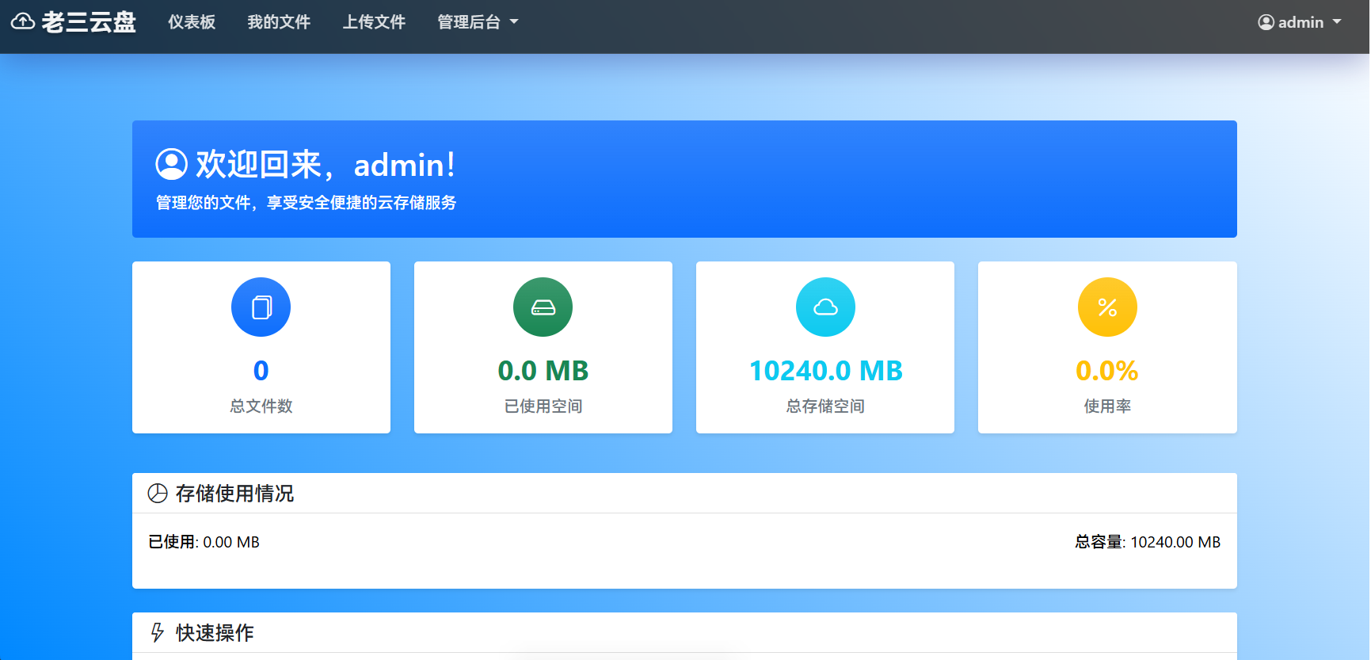Click the admin user avatar icon in navbar
Image resolution: width=1371 pixels, height=660 pixels.
click(1266, 22)
